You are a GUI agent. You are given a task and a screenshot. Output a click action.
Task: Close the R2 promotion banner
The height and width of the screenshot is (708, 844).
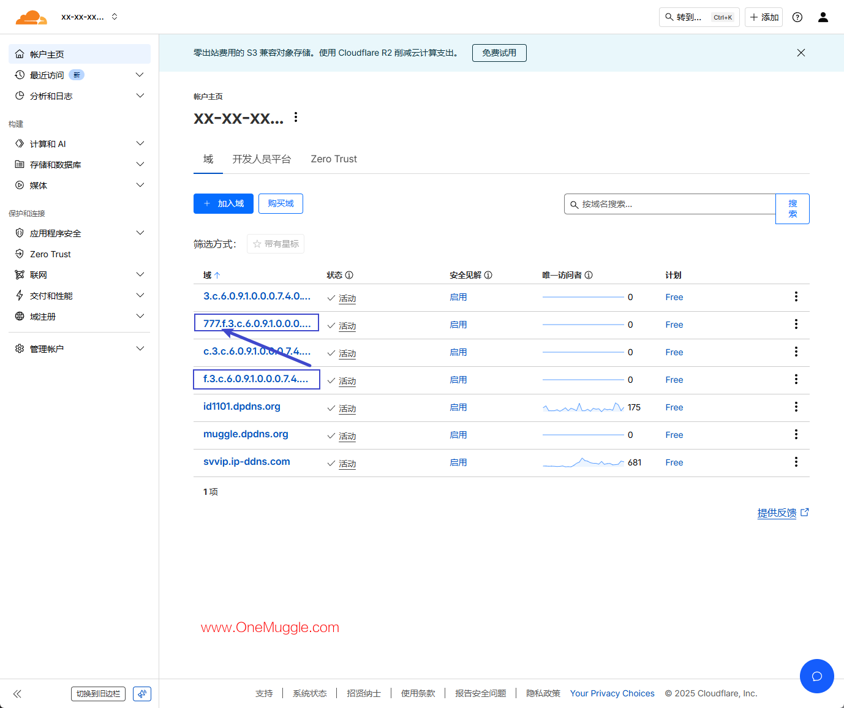[801, 53]
